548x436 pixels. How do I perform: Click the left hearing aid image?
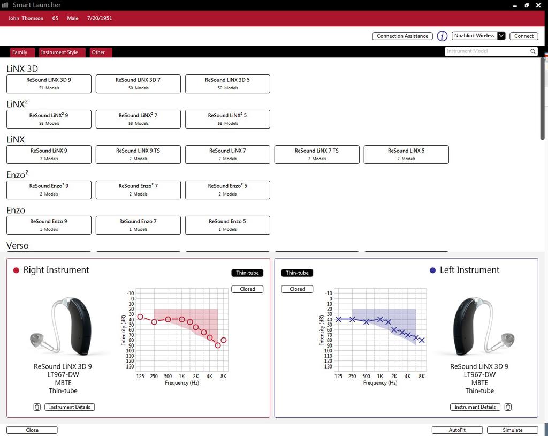click(484, 327)
